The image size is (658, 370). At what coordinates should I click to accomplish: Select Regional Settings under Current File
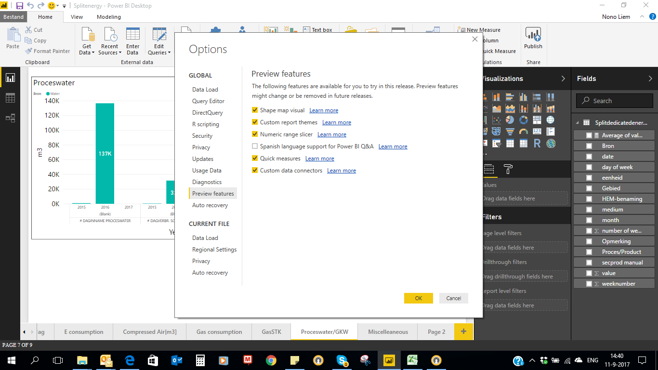coord(214,250)
